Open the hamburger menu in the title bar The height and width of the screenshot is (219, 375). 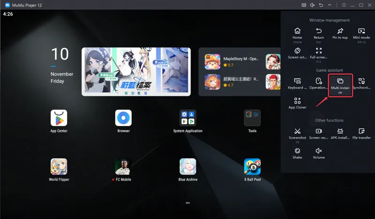click(x=344, y=5)
